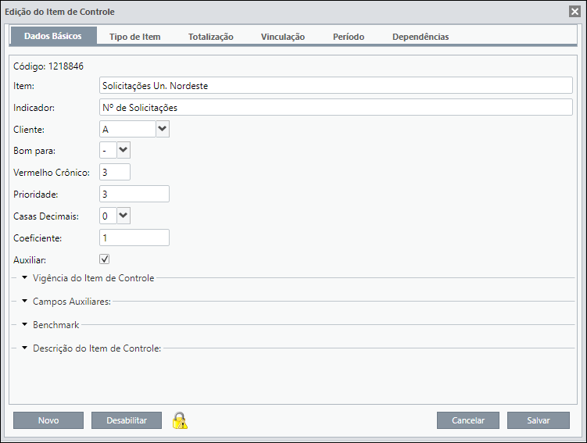Switch to the Totalização tab
Image resolution: width=587 pixels, height=443 pixels.
pyautogui.click(x=211, y=37)
